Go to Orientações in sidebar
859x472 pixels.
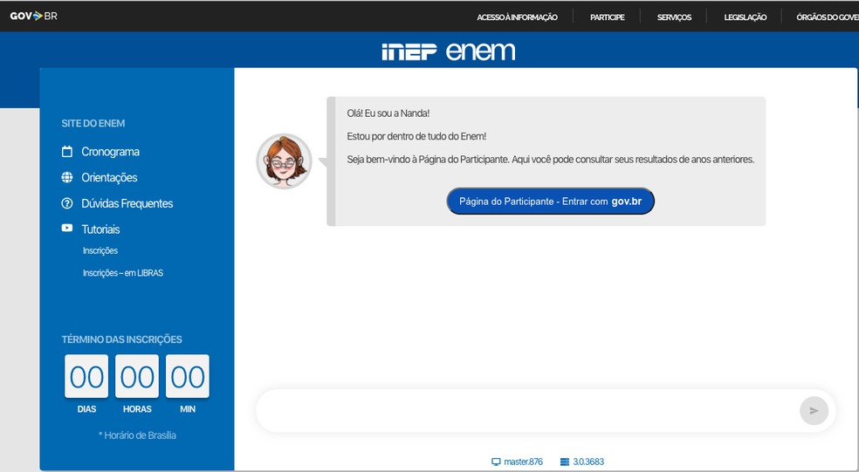click(109, 178)
